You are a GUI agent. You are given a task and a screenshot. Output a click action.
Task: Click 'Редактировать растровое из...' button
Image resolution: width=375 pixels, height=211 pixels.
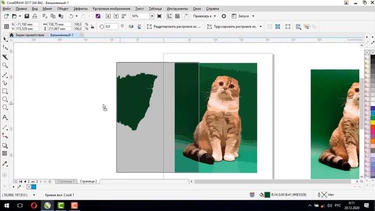tap(174, 26)
